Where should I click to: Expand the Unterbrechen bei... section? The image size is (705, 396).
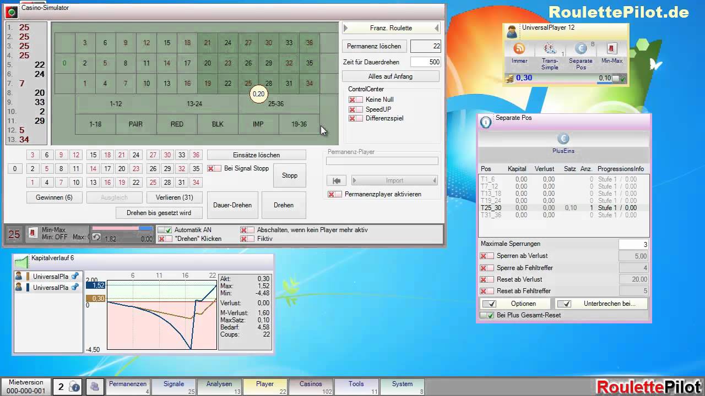(601, 304)
